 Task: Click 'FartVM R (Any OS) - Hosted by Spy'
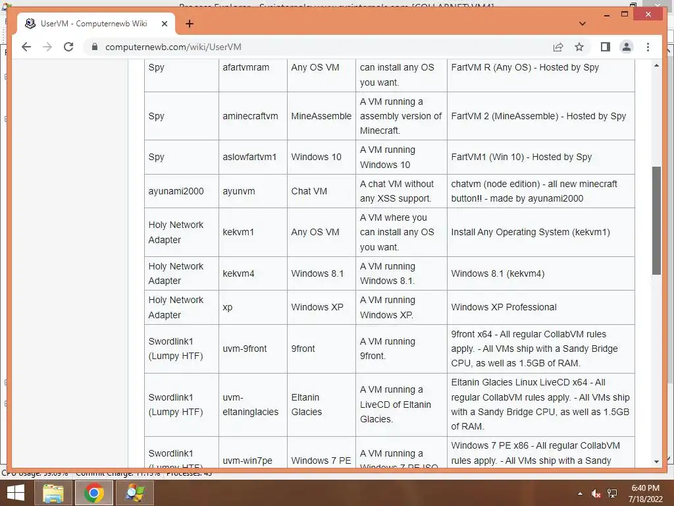point(525,67)
